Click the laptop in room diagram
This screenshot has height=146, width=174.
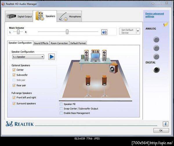pyautogui.click(x=95, y=58)
